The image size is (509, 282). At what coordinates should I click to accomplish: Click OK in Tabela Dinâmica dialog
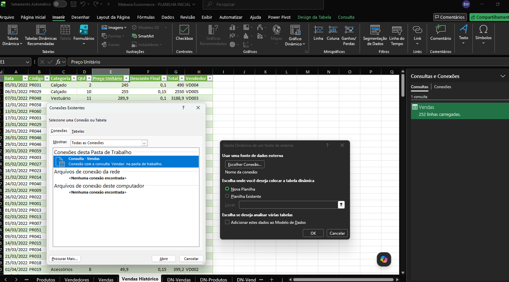[x=313, y=233]
